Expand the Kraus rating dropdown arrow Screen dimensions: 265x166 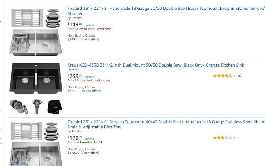pos(235,76)
